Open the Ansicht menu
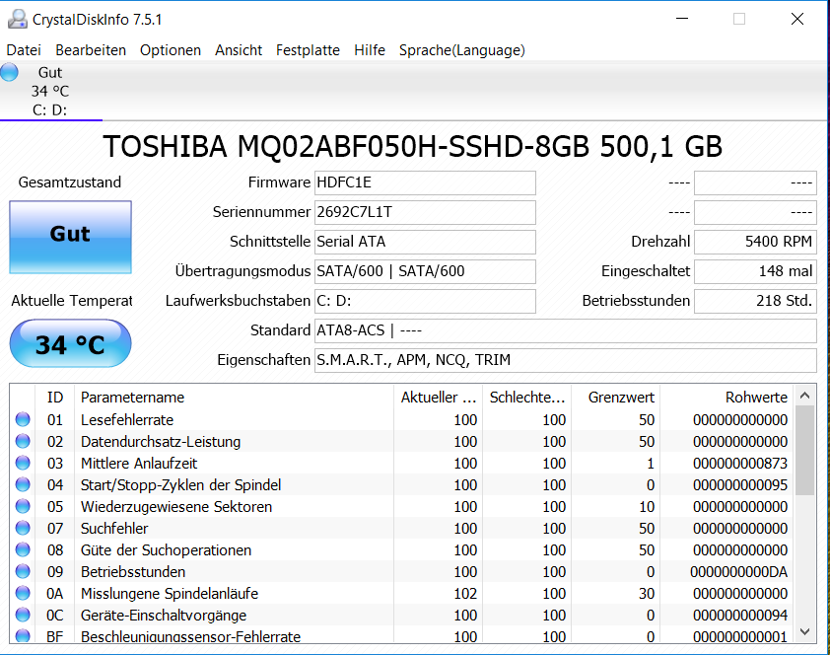The width and height of the screenshot is (830, 655). (239, 50)
